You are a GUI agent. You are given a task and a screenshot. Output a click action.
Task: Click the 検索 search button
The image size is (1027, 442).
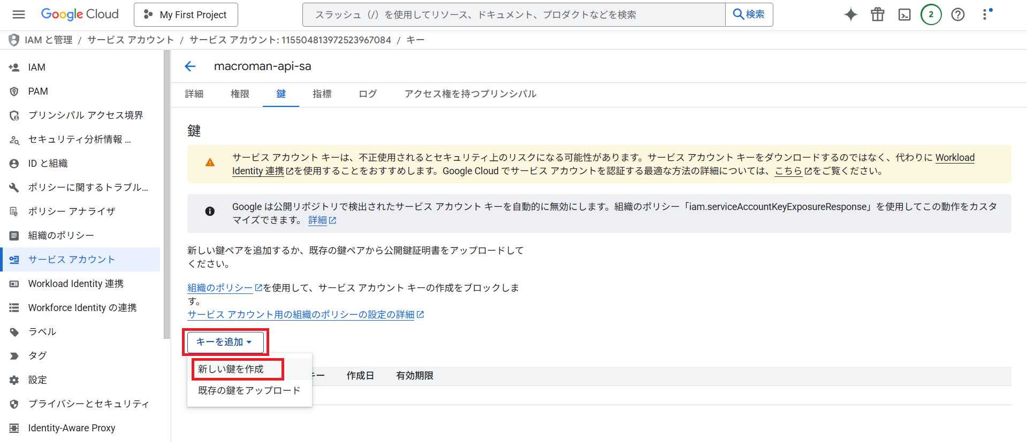(x=749, y=14)
